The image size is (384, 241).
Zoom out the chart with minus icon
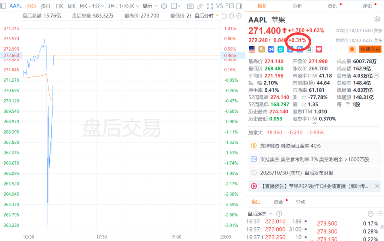coord(231,16)
